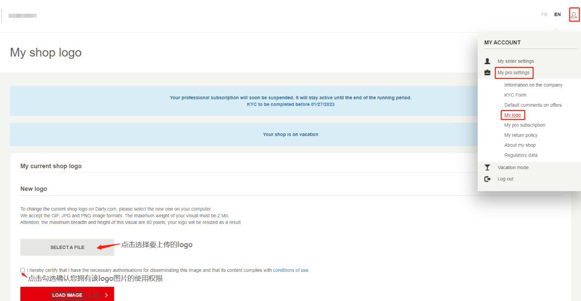Click the briefcase icon beside My pro settings

pos(488,73)
